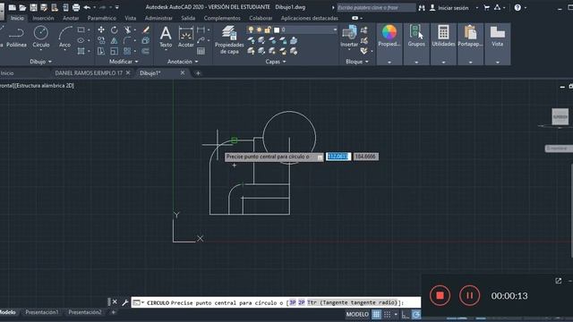
Task: Click the Hatch tool icon
Action: click(x=81, y=51)
